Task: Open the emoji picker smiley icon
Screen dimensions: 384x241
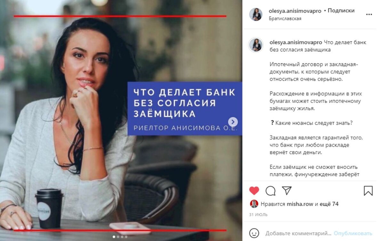Action: 254,233
